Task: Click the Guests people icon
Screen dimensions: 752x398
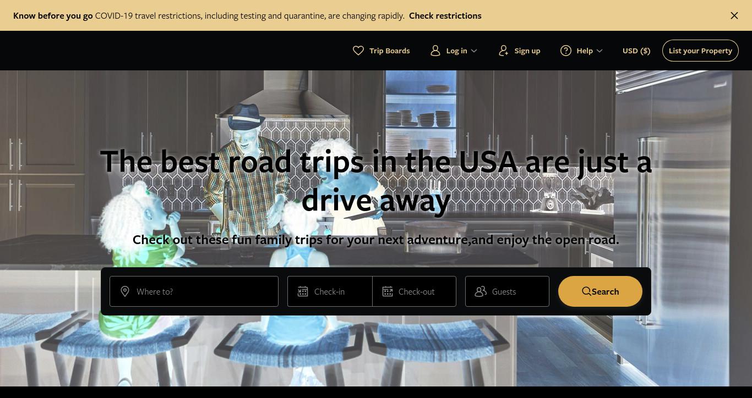Action: pyautogui.click(x=481, y=291)
